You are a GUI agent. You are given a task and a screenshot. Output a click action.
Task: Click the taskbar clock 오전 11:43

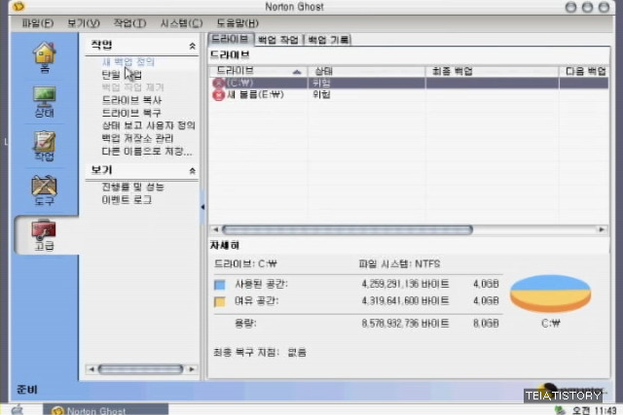(595, 410)
